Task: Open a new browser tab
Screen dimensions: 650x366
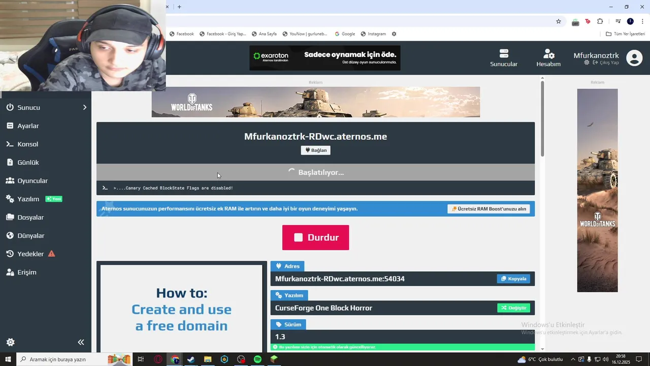Action: click(179, 7)
